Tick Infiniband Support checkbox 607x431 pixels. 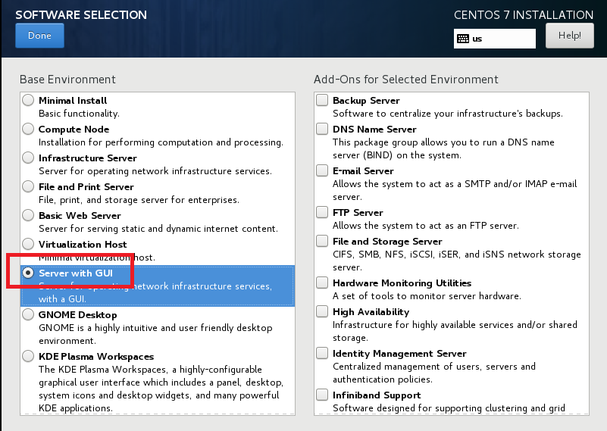(x=322, y=395)
